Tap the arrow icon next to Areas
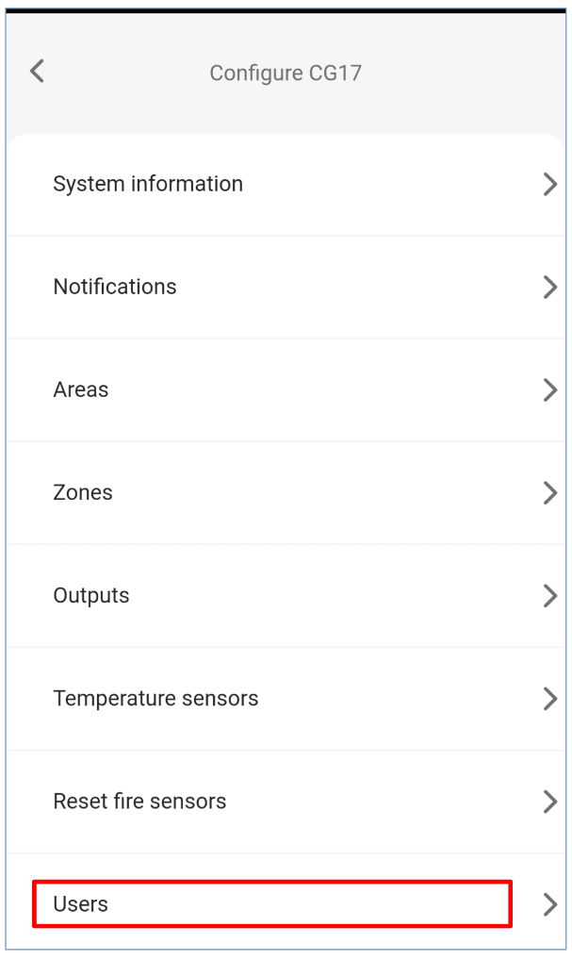The width and height of the screenshot is (572, 960). pyautogui.click(x=550, y=390)
